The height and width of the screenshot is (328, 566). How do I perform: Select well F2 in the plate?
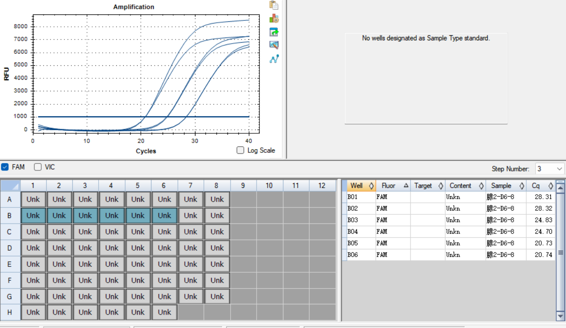tap(59, 280)
